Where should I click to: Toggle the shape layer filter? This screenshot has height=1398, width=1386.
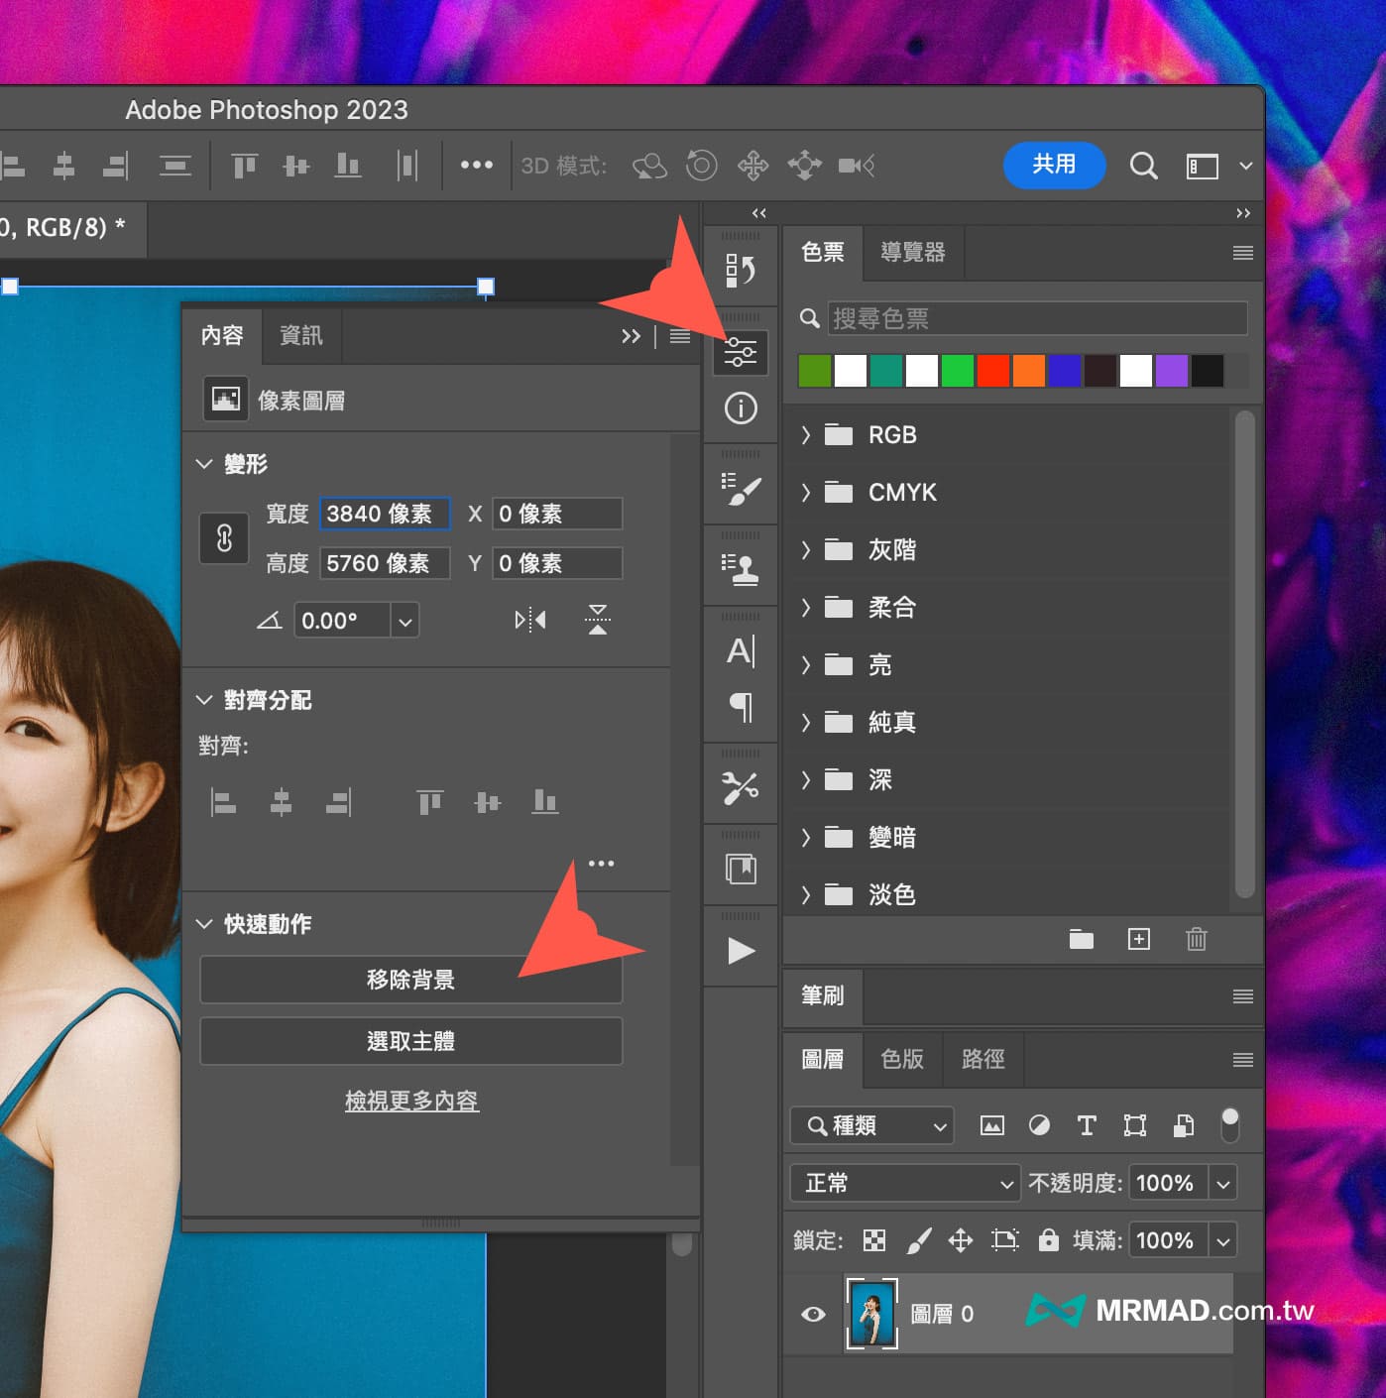tap(1135, 1125)
